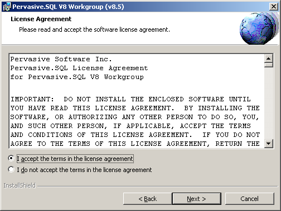Screen dimensions: 281x211
Task: Click the line starting "AND CONDITIONS OF THIS LICENSE"
Action: click(135, 135)
